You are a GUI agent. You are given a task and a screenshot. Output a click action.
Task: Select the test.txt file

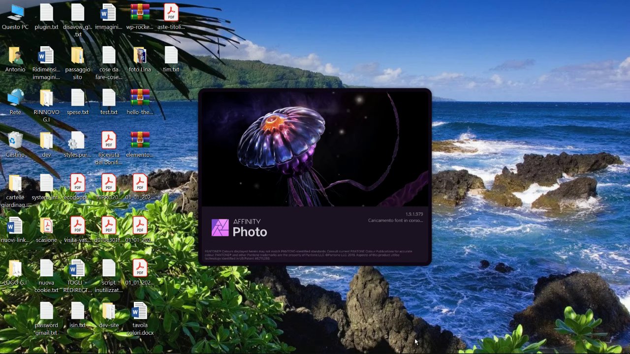click(x=109, y=102)
